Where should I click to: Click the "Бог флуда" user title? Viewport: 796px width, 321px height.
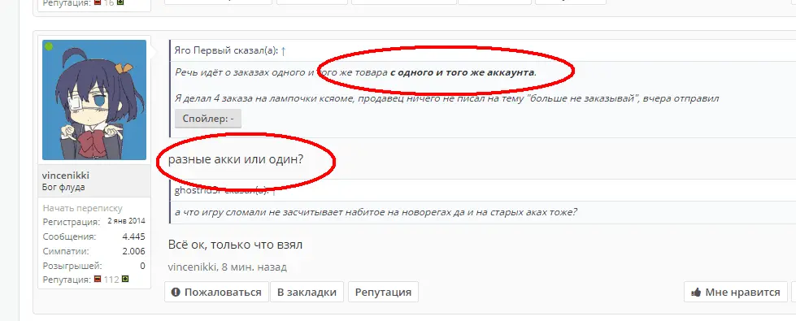pyautogui.click(x=63, y=188)
